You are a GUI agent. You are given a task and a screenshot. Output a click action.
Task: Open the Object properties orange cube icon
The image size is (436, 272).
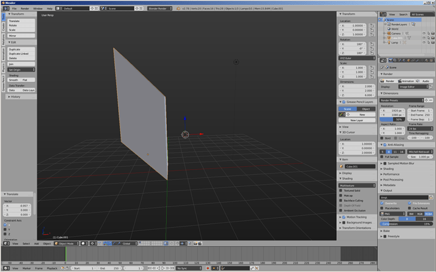point(408,61)
